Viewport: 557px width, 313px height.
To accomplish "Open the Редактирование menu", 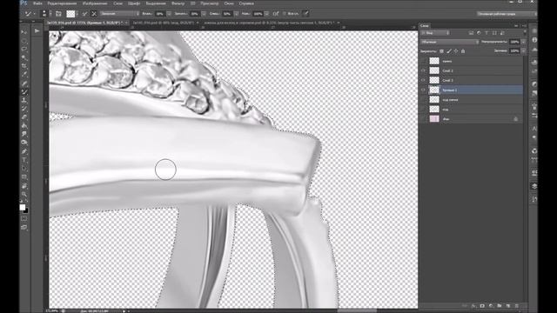I will click(62, 3).
